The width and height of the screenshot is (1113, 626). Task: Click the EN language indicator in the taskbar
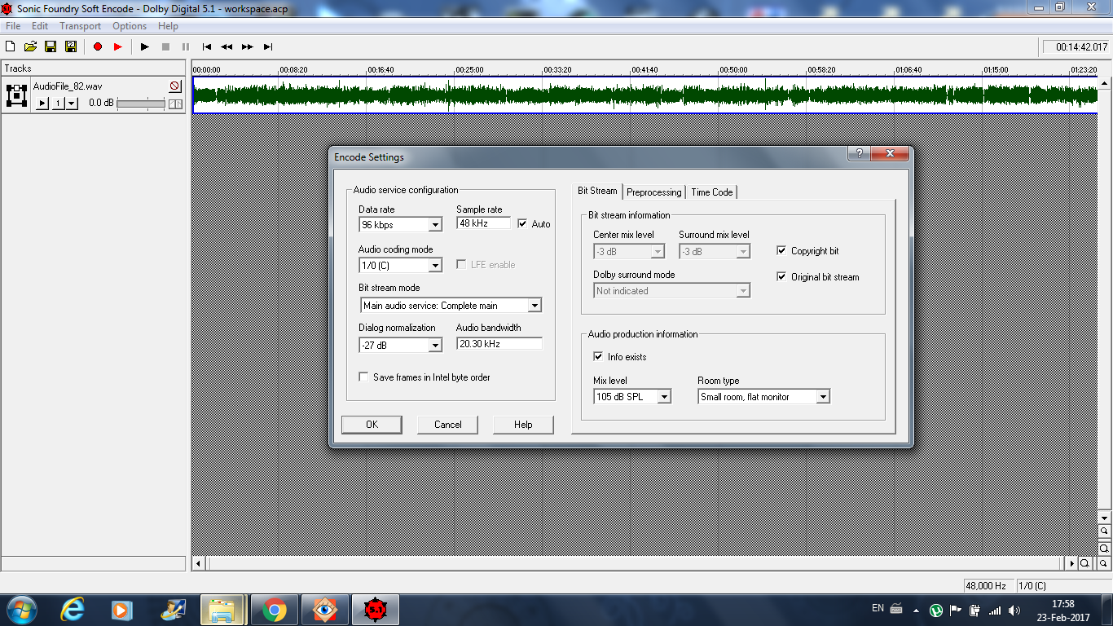click(878, 609)
